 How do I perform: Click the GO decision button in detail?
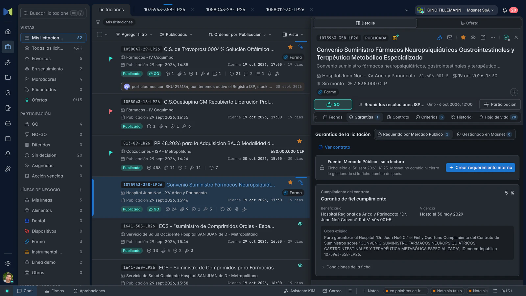pos(333,104)
